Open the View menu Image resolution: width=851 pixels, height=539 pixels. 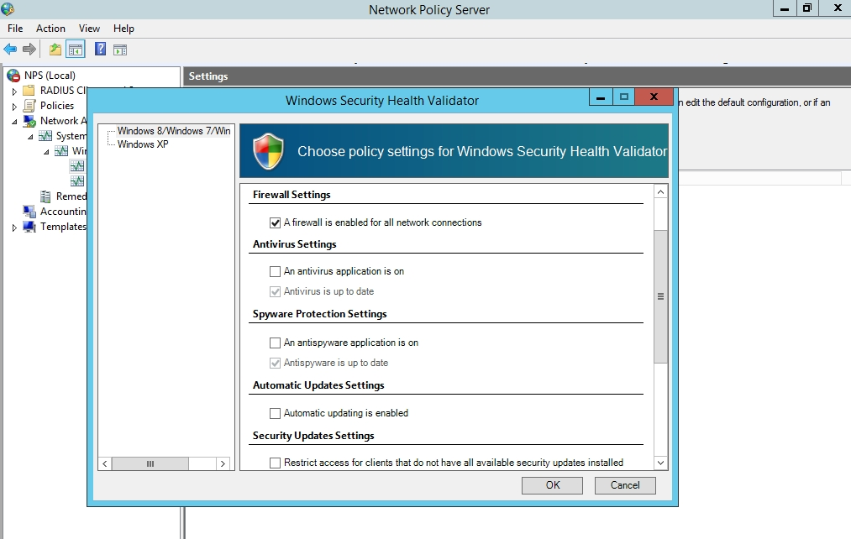(89, 29)
